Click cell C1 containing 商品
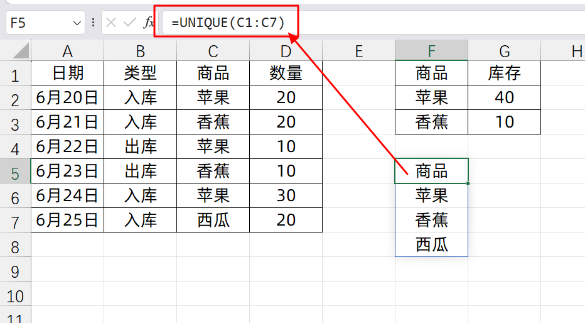 click(x=213, y=73)
